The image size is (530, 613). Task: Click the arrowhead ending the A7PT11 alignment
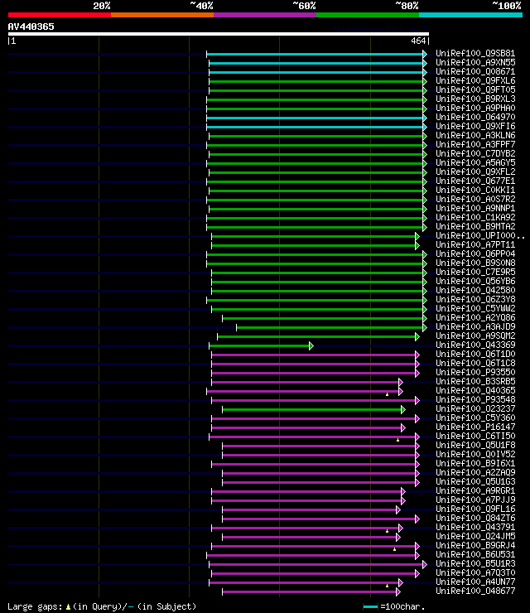[417, 246]
